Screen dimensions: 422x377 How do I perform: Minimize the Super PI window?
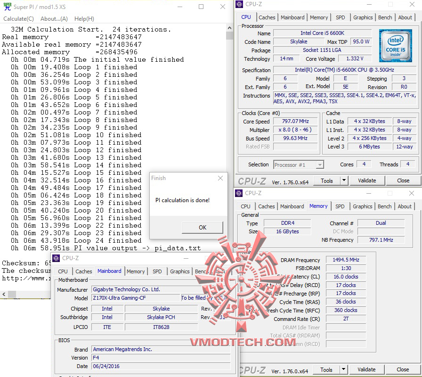pyautogui.click(x=180, y=7)
